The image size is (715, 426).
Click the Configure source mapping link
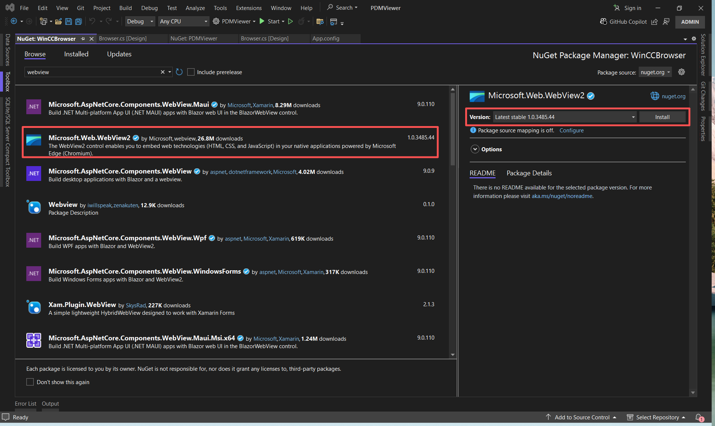click(572, 131)
